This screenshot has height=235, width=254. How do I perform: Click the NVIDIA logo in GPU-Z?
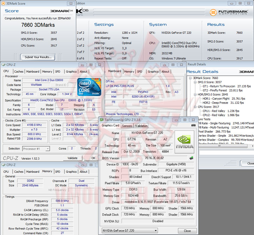coord(185,142)
